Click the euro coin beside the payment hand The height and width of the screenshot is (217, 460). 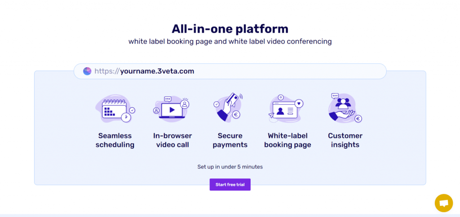pos(236,115)
